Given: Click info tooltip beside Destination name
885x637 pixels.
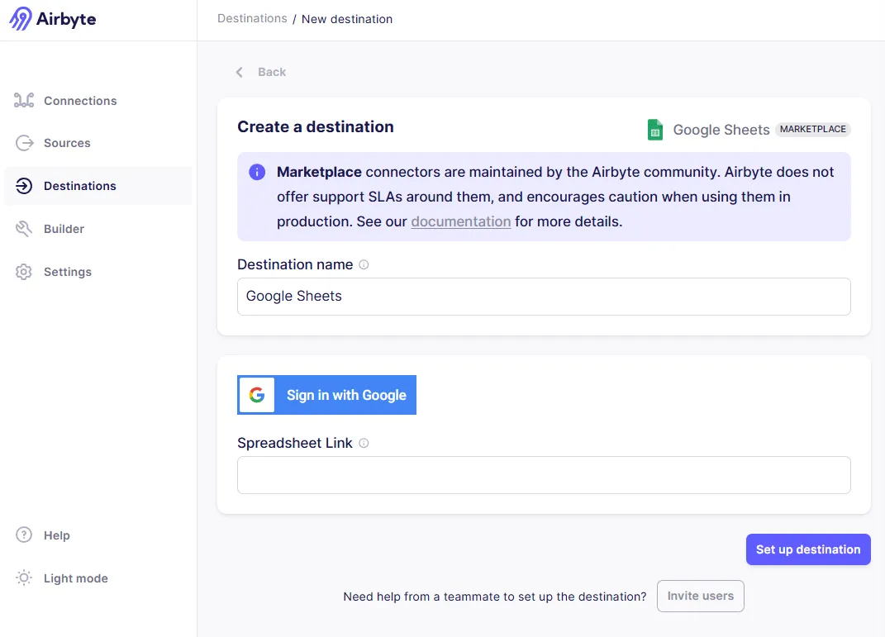Looking at the screenshot, I should tap(364, 264).
